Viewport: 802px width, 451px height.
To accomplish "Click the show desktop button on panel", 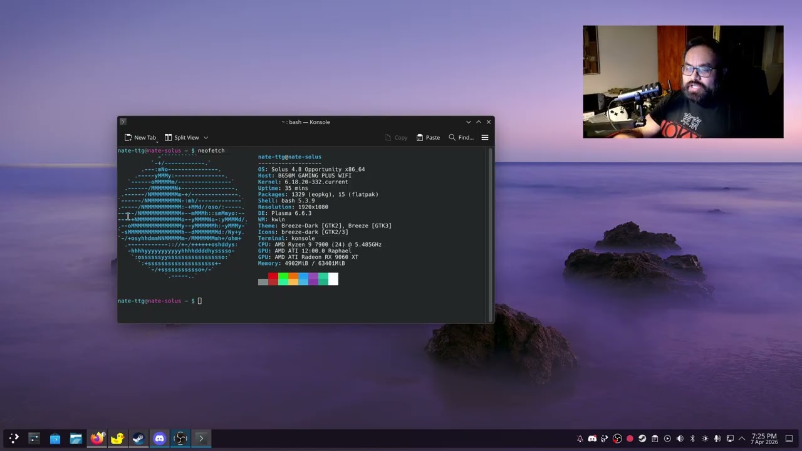I will (789, 438).
